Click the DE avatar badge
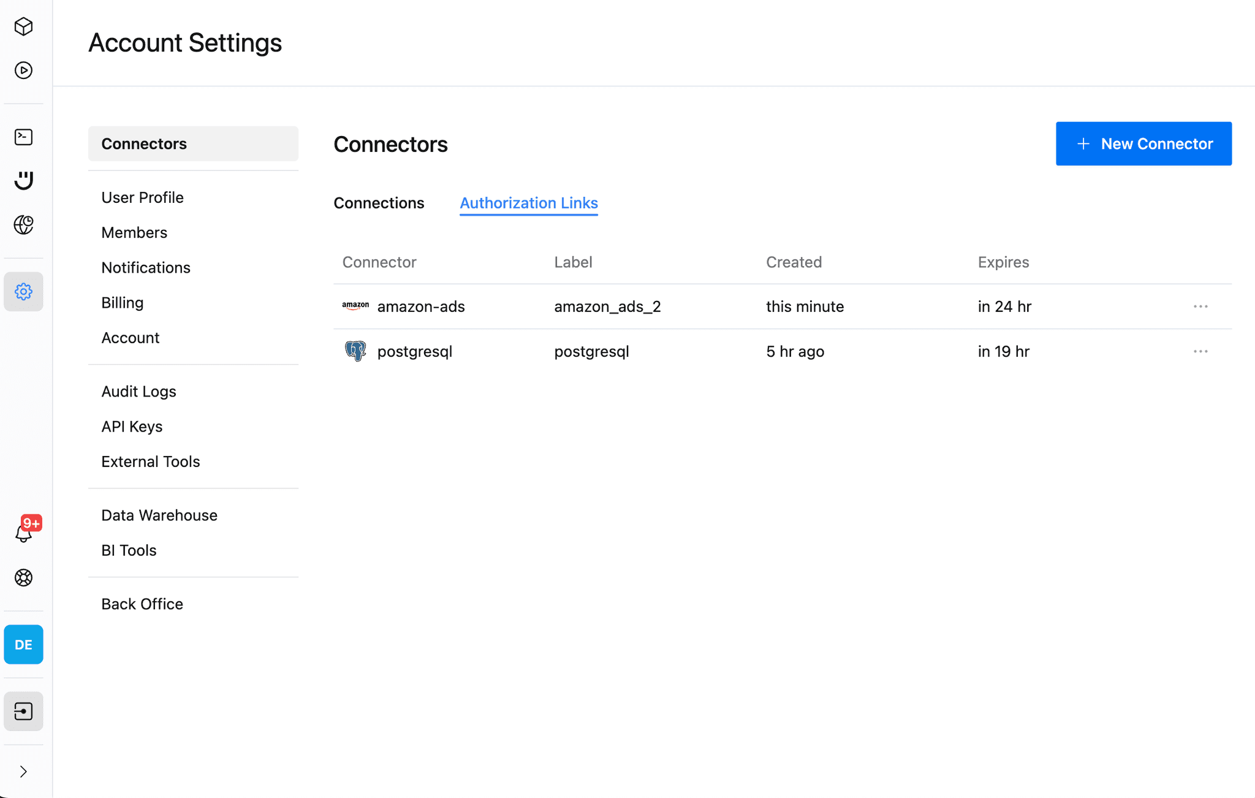The image size is (1255, 798). pos(23,644)
